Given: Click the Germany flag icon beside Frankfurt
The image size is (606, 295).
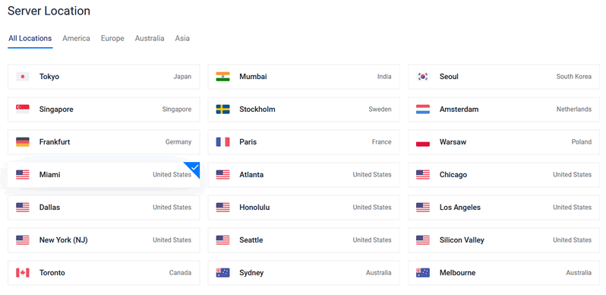Looking at the screenshot, I should [23, 142].
